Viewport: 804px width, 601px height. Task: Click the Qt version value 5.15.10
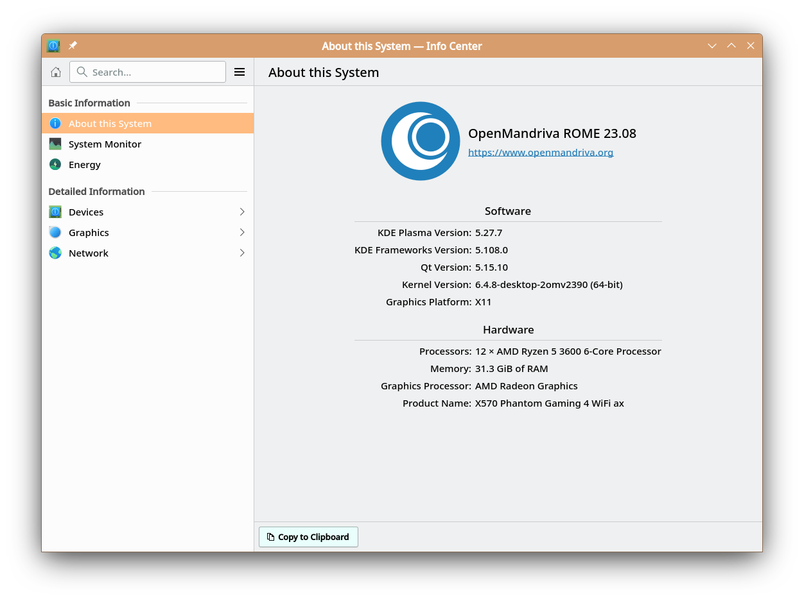click(x=491, y=267)
